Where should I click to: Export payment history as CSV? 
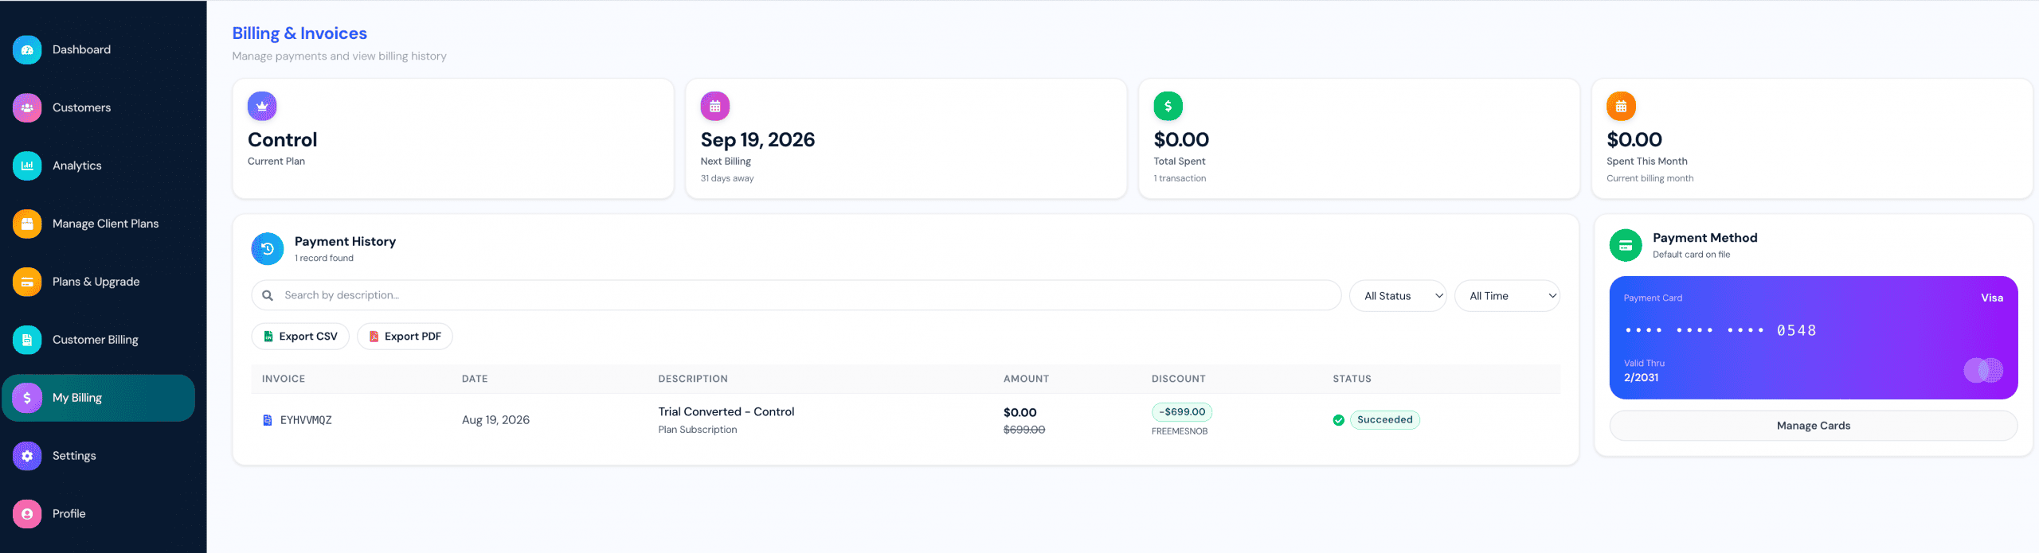click(x=300, y=337)
